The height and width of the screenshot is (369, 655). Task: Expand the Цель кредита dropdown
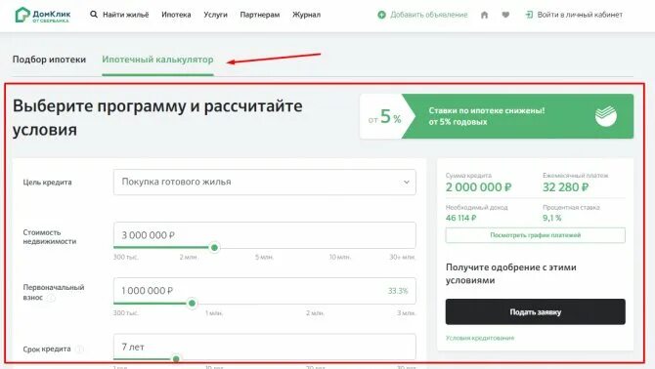pyautogui.click(x=264, y=182)
